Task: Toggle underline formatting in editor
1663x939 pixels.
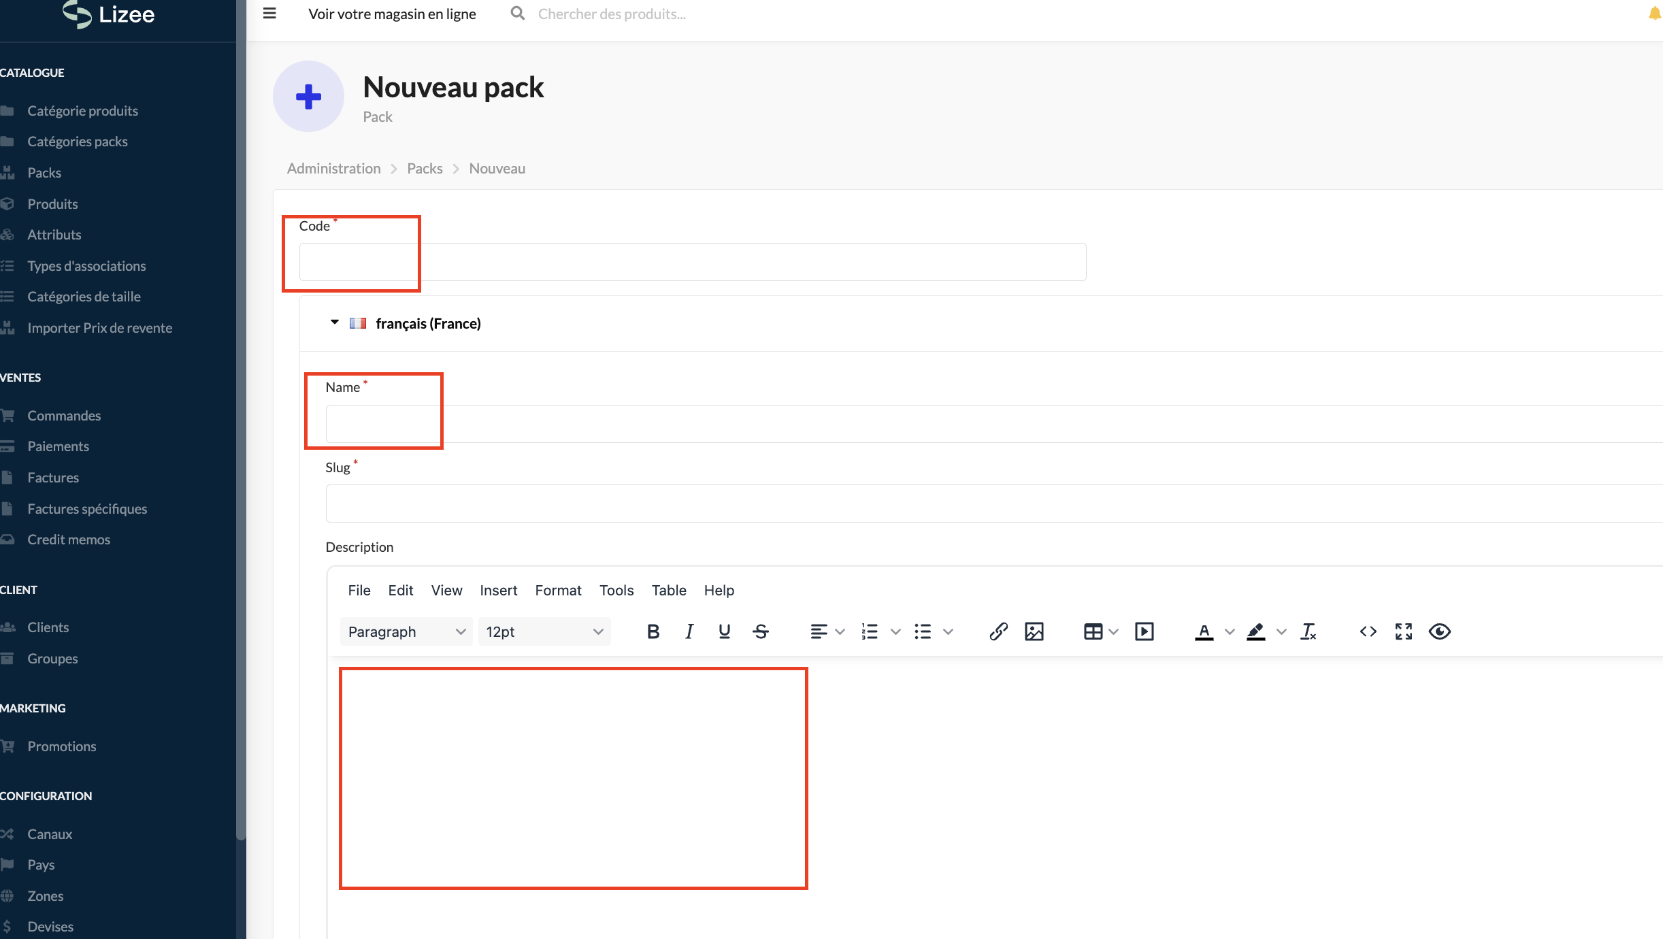Action: (724, 631)
